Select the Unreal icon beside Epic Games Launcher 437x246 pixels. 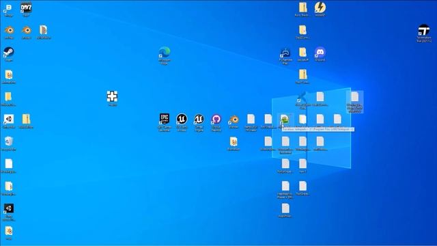[x=182, y=119]
